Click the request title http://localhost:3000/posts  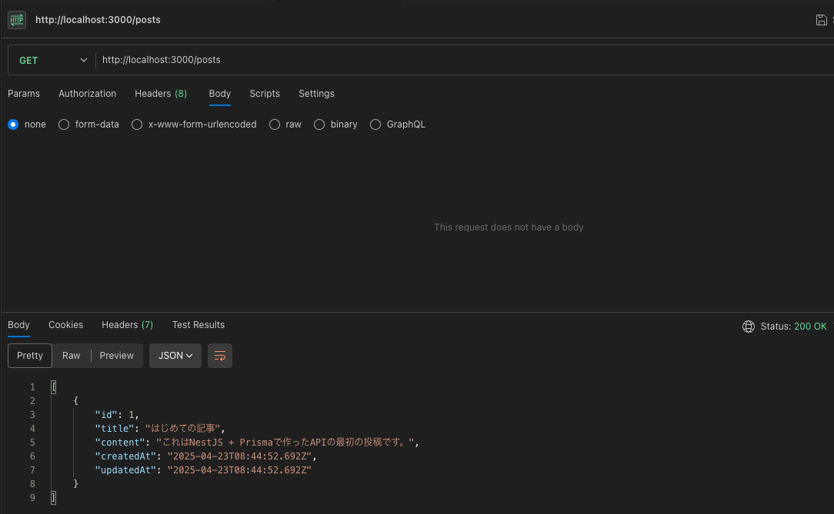[x=98, y=20]
